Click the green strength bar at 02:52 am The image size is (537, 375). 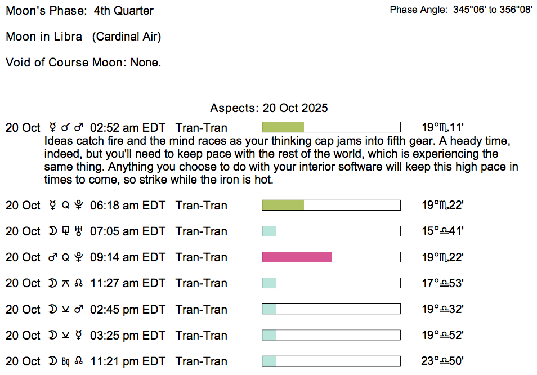283,127
